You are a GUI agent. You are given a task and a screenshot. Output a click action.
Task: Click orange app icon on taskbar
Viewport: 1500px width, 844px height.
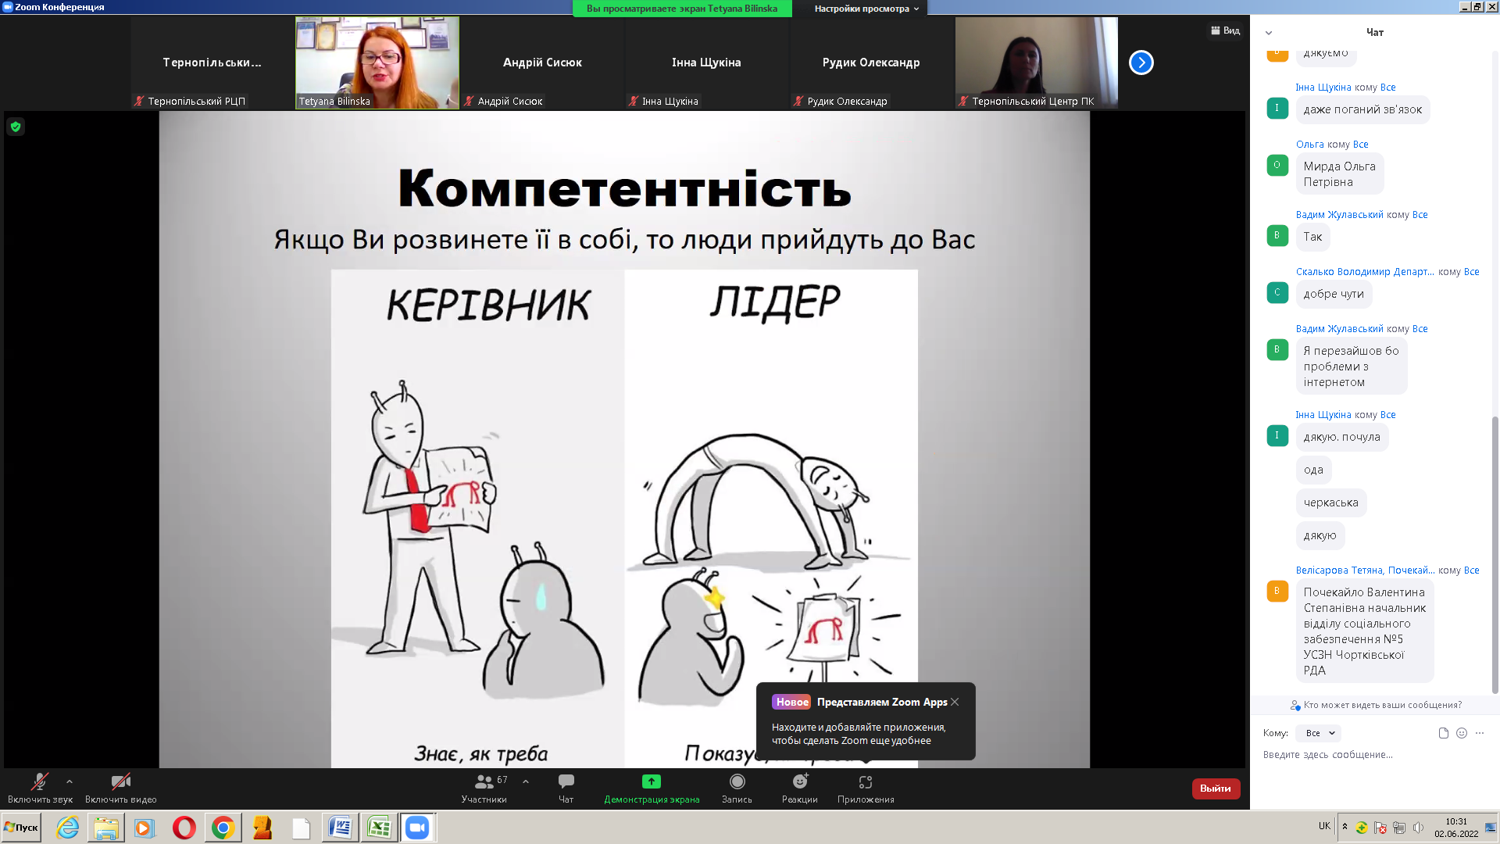[262, 828]
